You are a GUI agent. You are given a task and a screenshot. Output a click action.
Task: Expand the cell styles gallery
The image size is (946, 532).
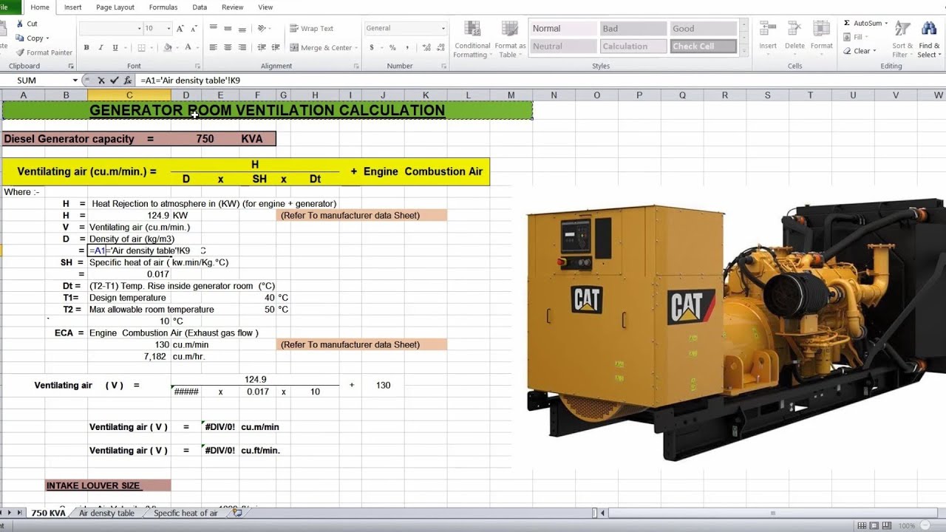pos(744,50)
